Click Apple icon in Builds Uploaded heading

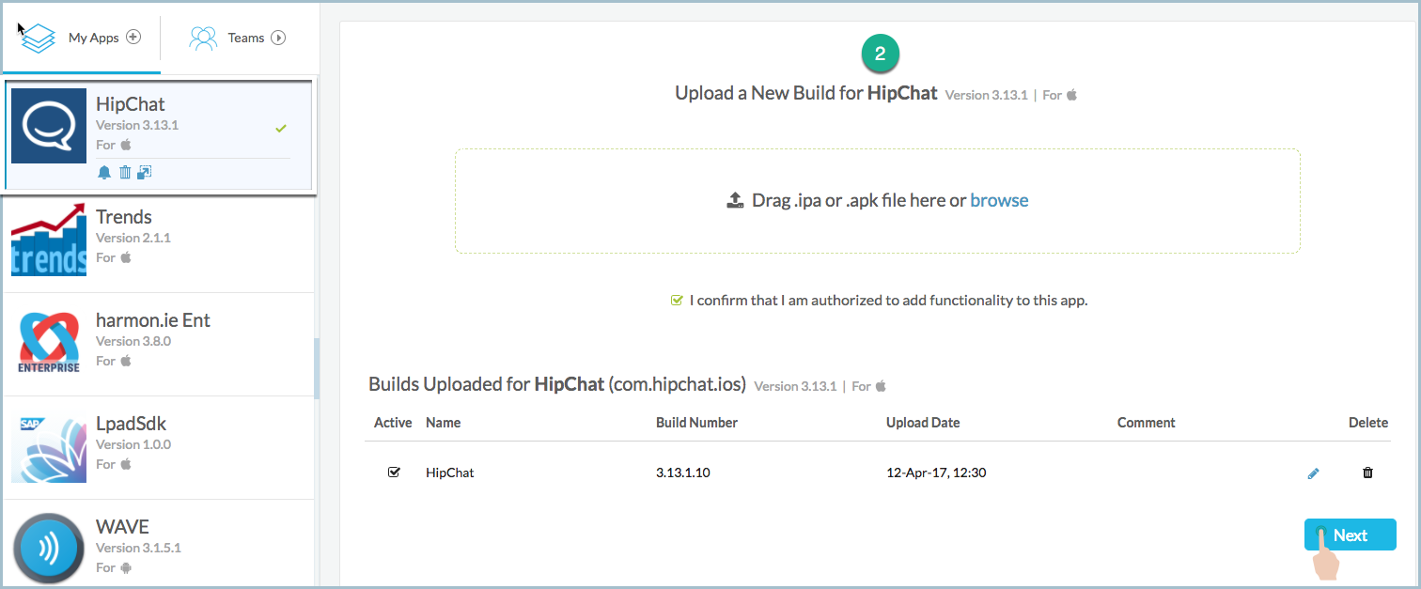coord(881,386)
